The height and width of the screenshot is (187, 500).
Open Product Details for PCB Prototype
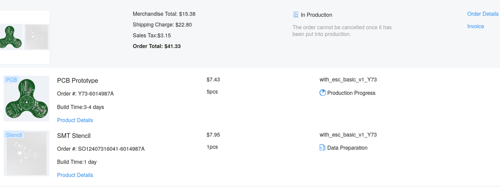[x=75, y=120]
